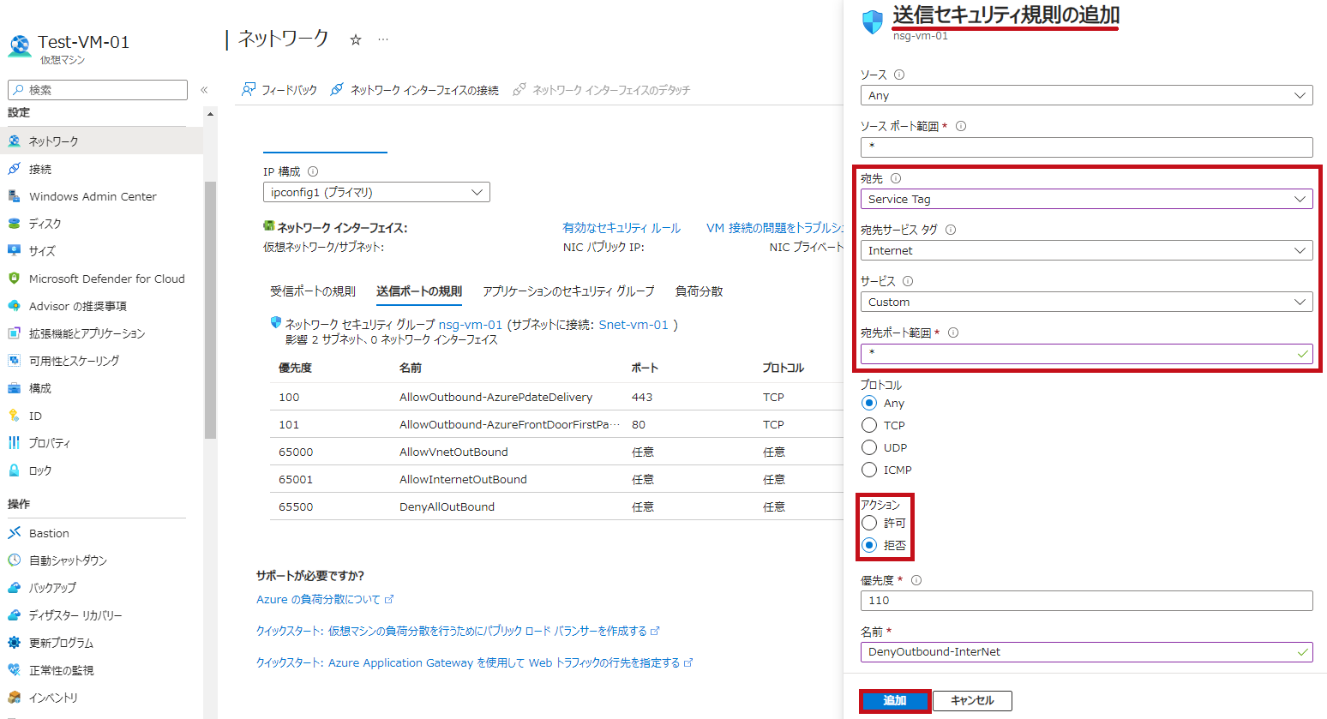Open the ソース dropdown showing Any
This screenshot has width=1327, height=719.
tap(1086, 95)
